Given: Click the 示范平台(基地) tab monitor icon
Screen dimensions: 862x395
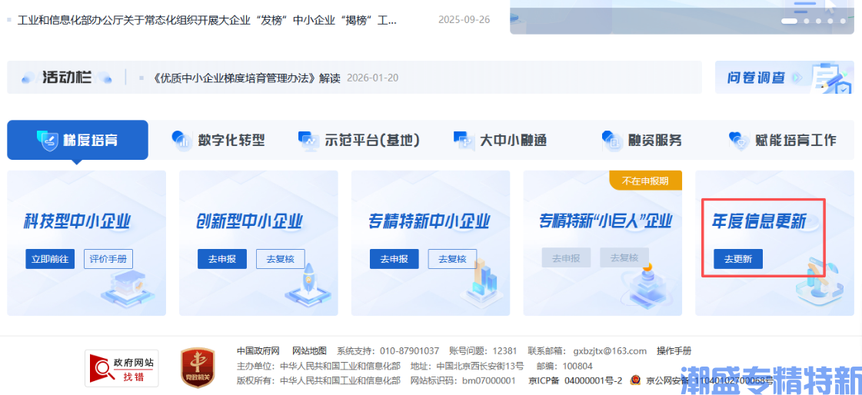Looking at the screenshot, I should pos(308,140).
